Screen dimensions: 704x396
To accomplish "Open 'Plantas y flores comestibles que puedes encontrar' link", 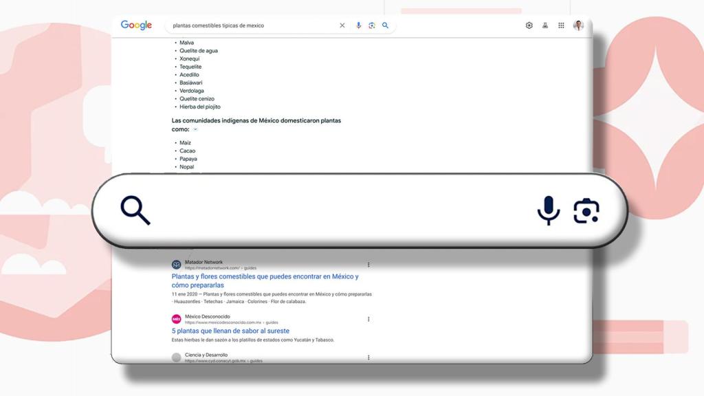I will (x=265, y=280).
